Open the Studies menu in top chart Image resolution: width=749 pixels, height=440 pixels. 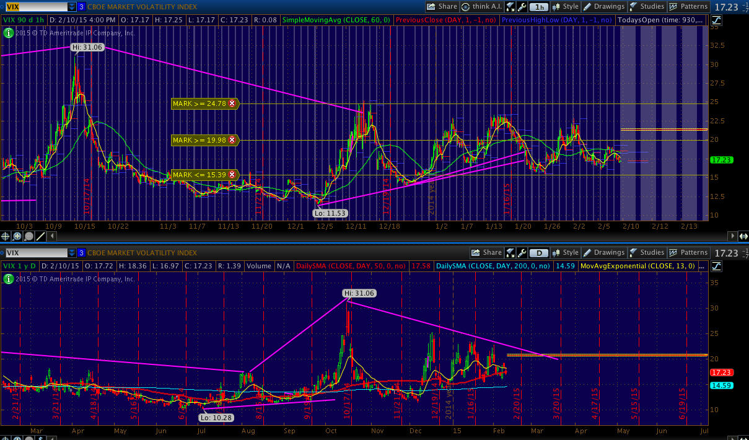pos(646,7)
